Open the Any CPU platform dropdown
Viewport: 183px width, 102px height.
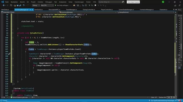47,5
